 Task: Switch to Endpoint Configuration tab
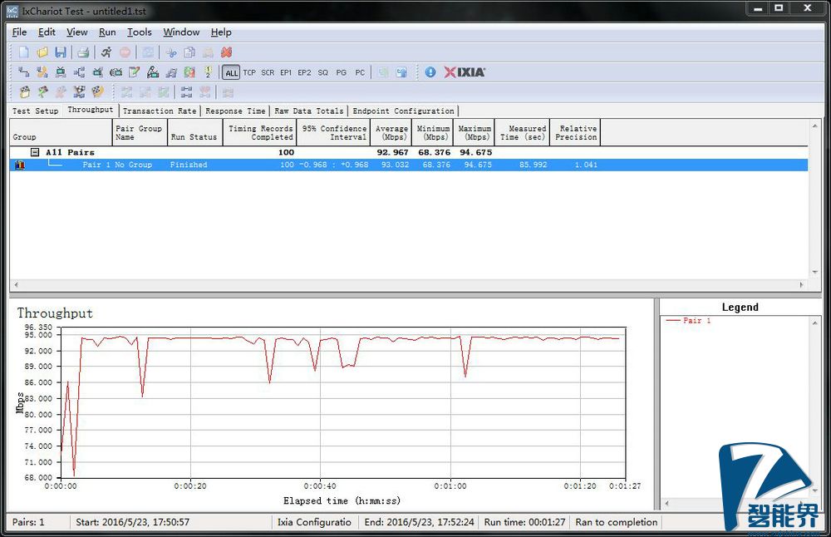(403, 111)
